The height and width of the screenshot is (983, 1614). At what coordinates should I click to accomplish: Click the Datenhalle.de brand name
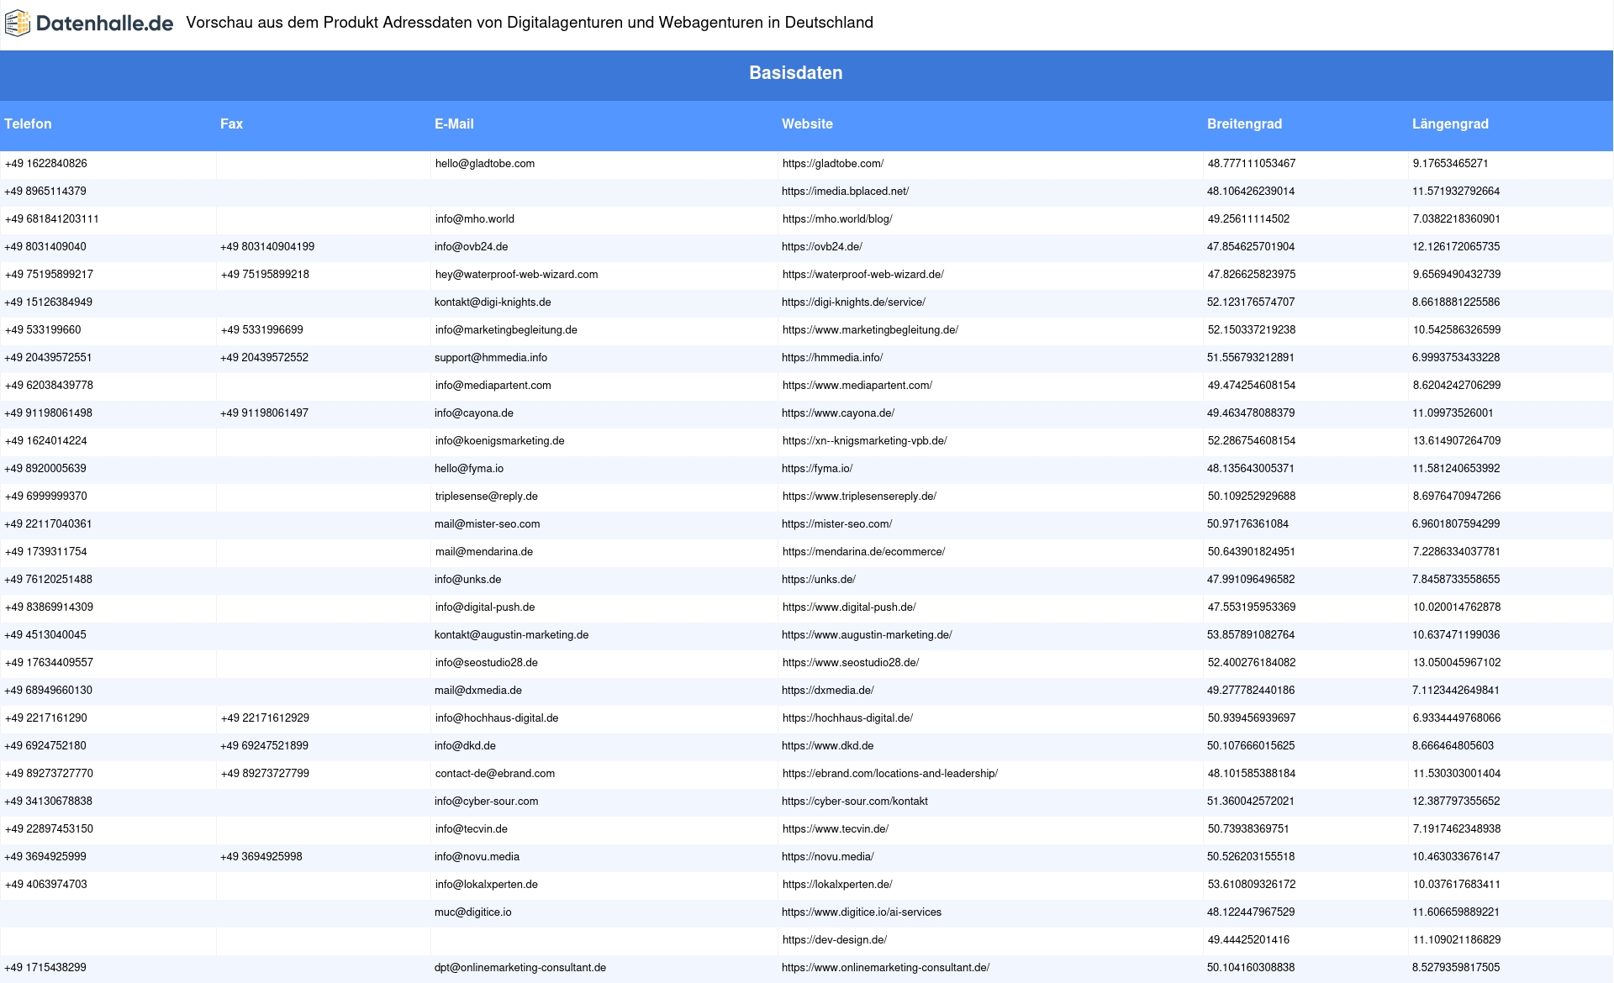tap(105, 24)
